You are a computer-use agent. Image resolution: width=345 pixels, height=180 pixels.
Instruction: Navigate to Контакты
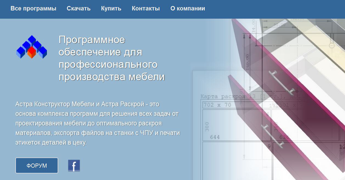tap(146, 9)
